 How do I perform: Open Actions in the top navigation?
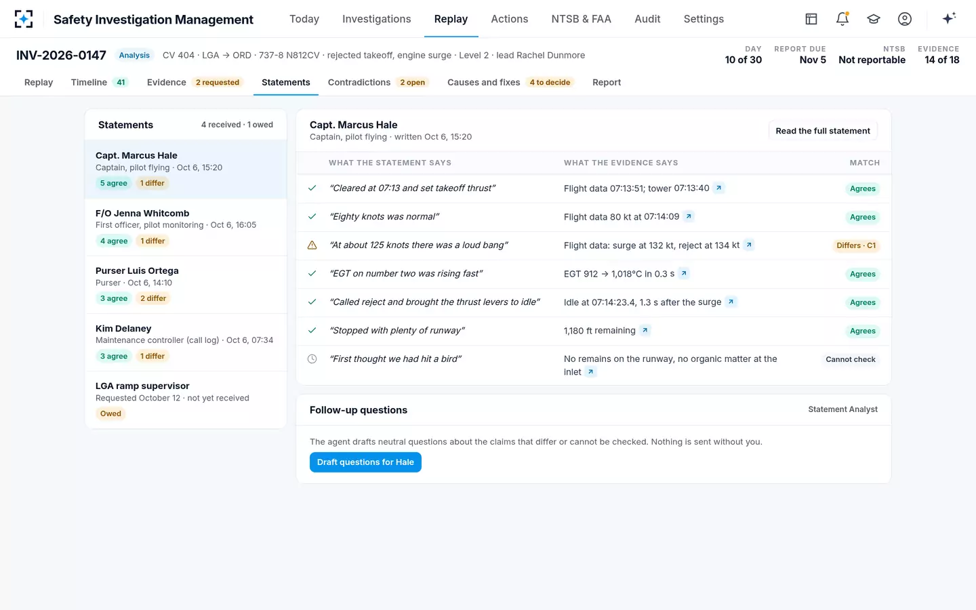pos(510,19)
